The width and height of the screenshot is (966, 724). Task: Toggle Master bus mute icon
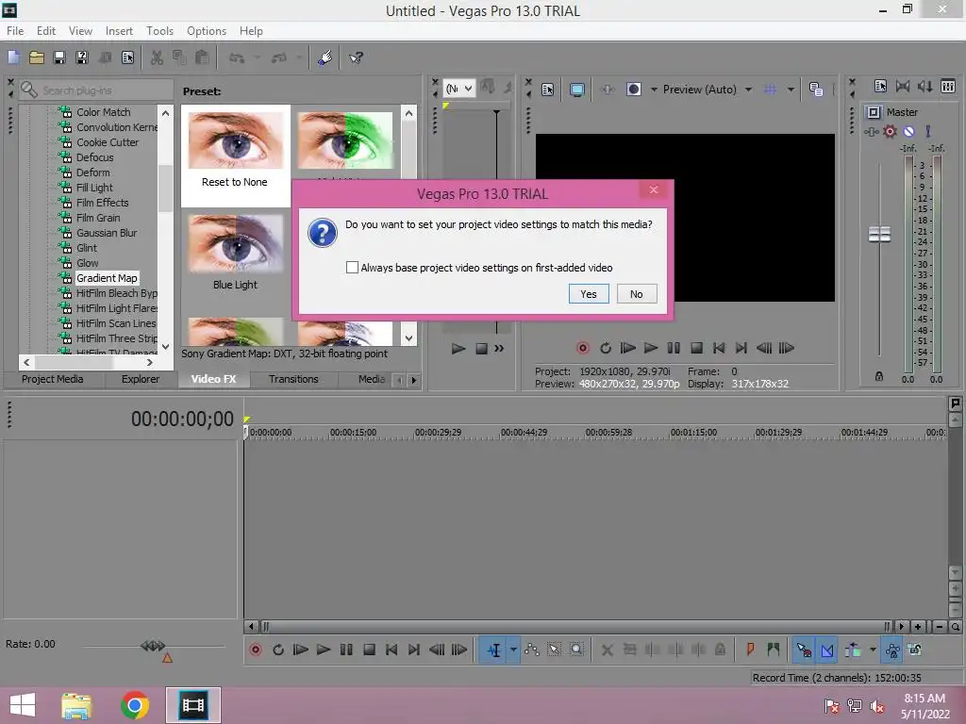[x=908, y=131]
